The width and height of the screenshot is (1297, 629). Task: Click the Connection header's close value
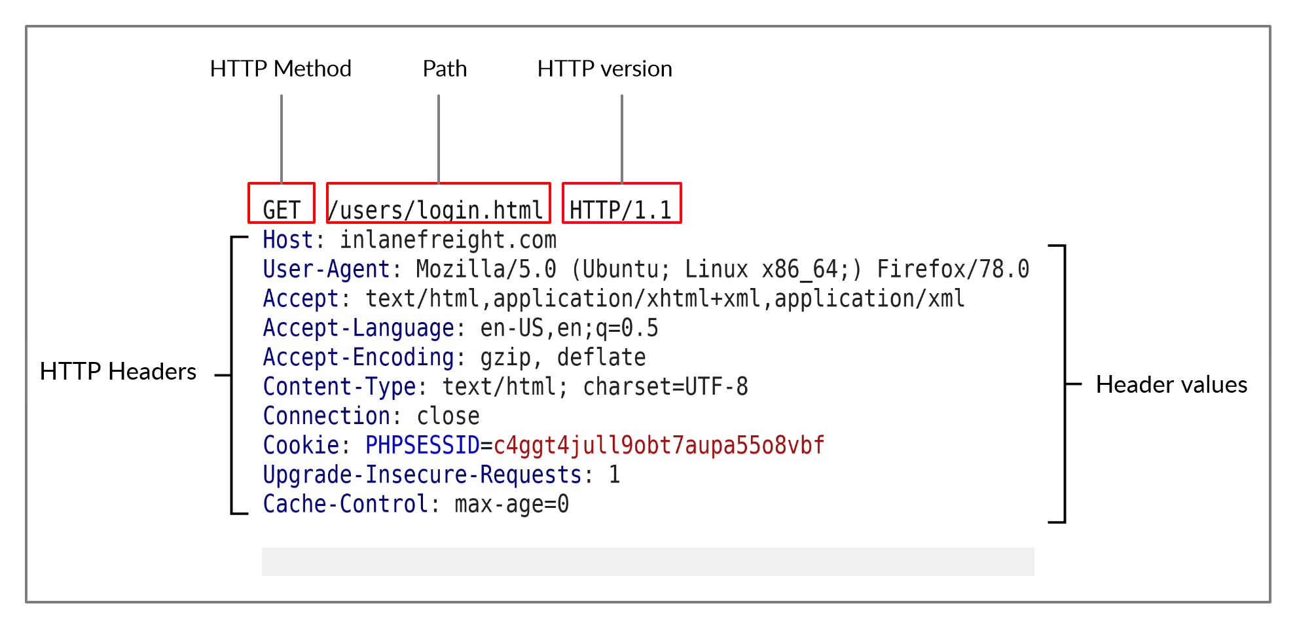coord(448,416)
